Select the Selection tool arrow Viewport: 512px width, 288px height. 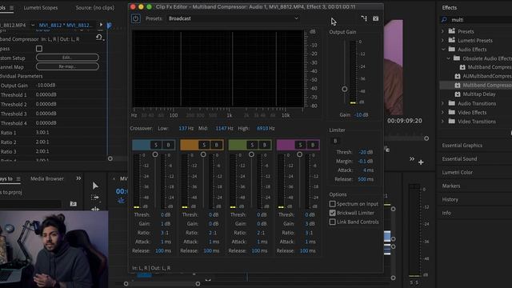pos(95,186)
